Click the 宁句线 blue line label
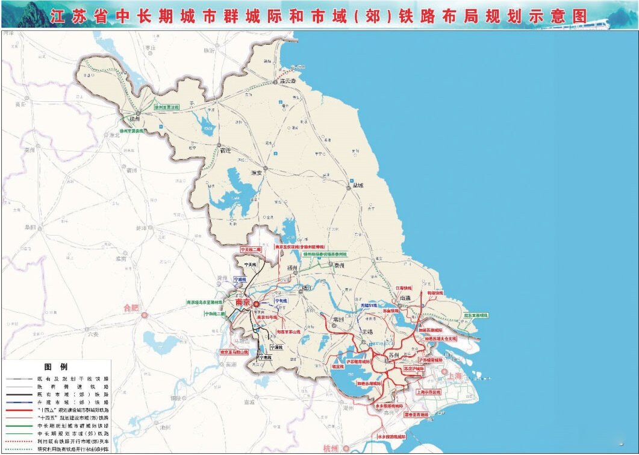This screenshot has height=455, width=639. 281,300
